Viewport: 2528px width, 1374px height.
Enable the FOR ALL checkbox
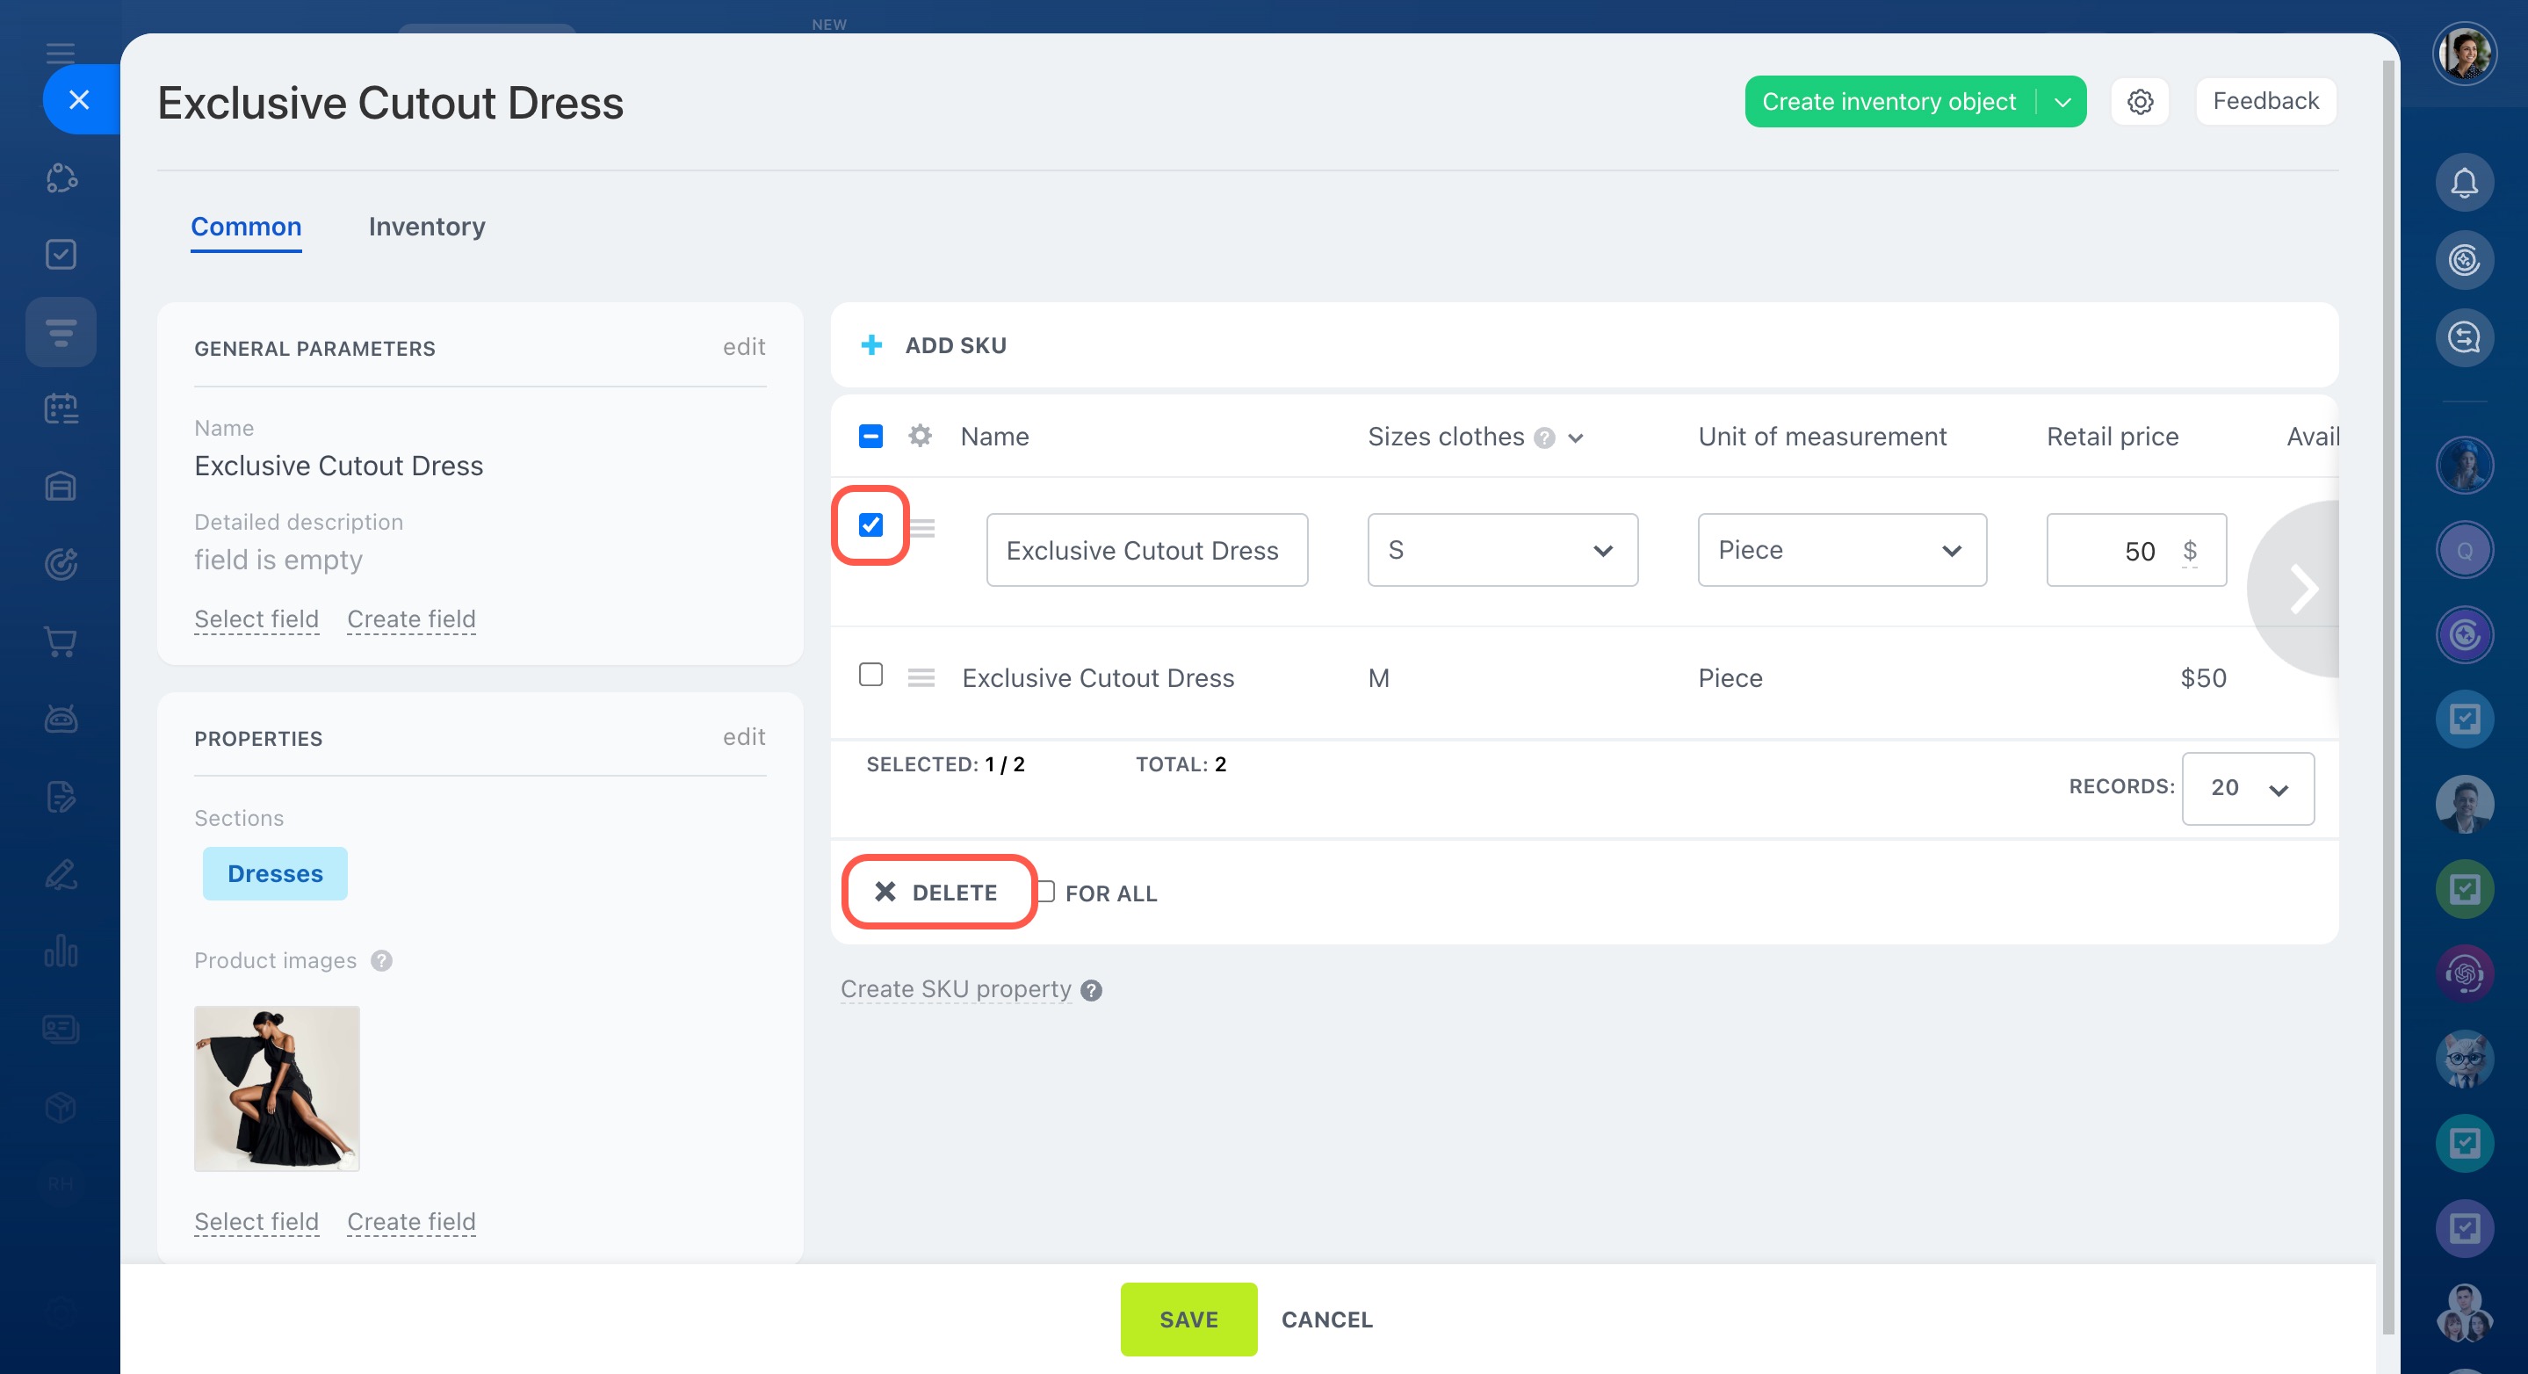click(1046, 891)
